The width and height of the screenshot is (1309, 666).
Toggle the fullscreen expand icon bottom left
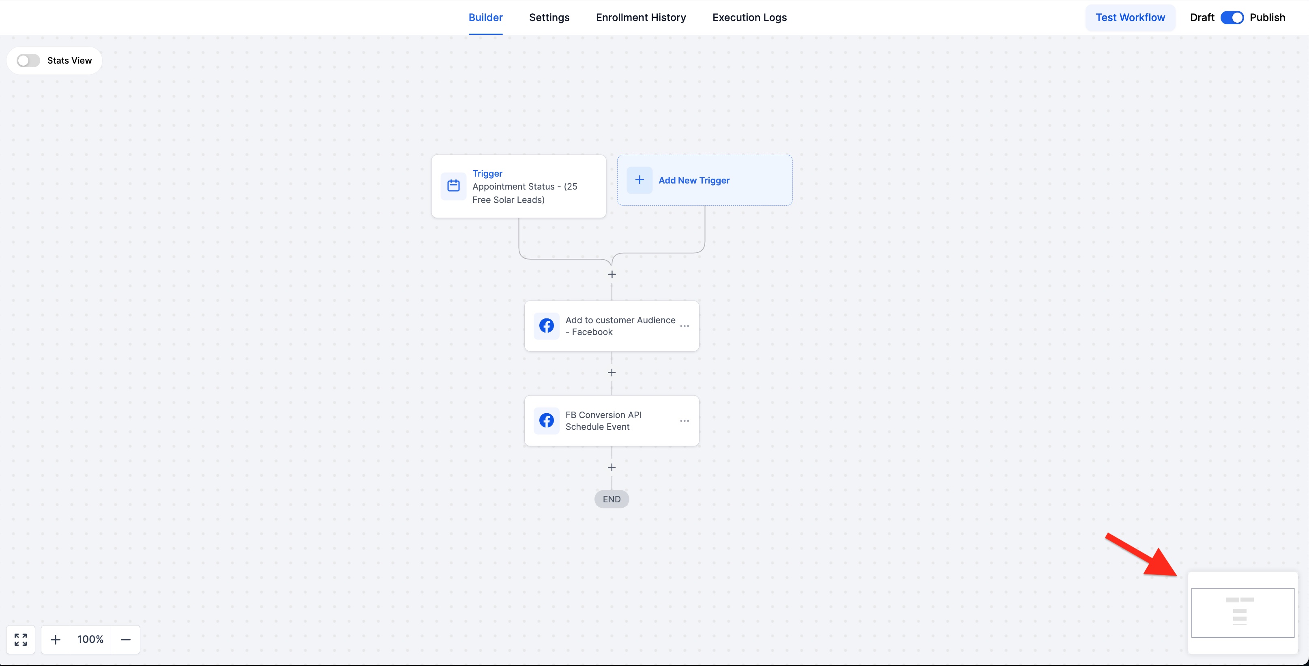[20, 640]
